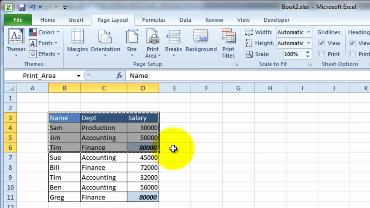Image resolution: width=370 pixels, height=208 pixels.
Task: Enable Gridlines Print checkbox
Action: point(322,54)
